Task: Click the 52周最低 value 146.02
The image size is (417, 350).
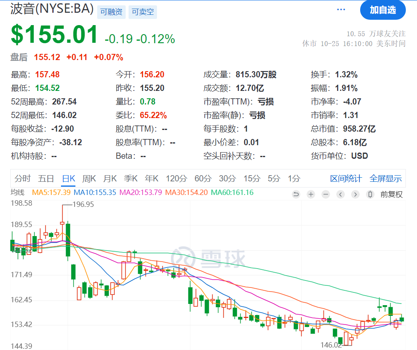Action: click(x=64, y=115)
